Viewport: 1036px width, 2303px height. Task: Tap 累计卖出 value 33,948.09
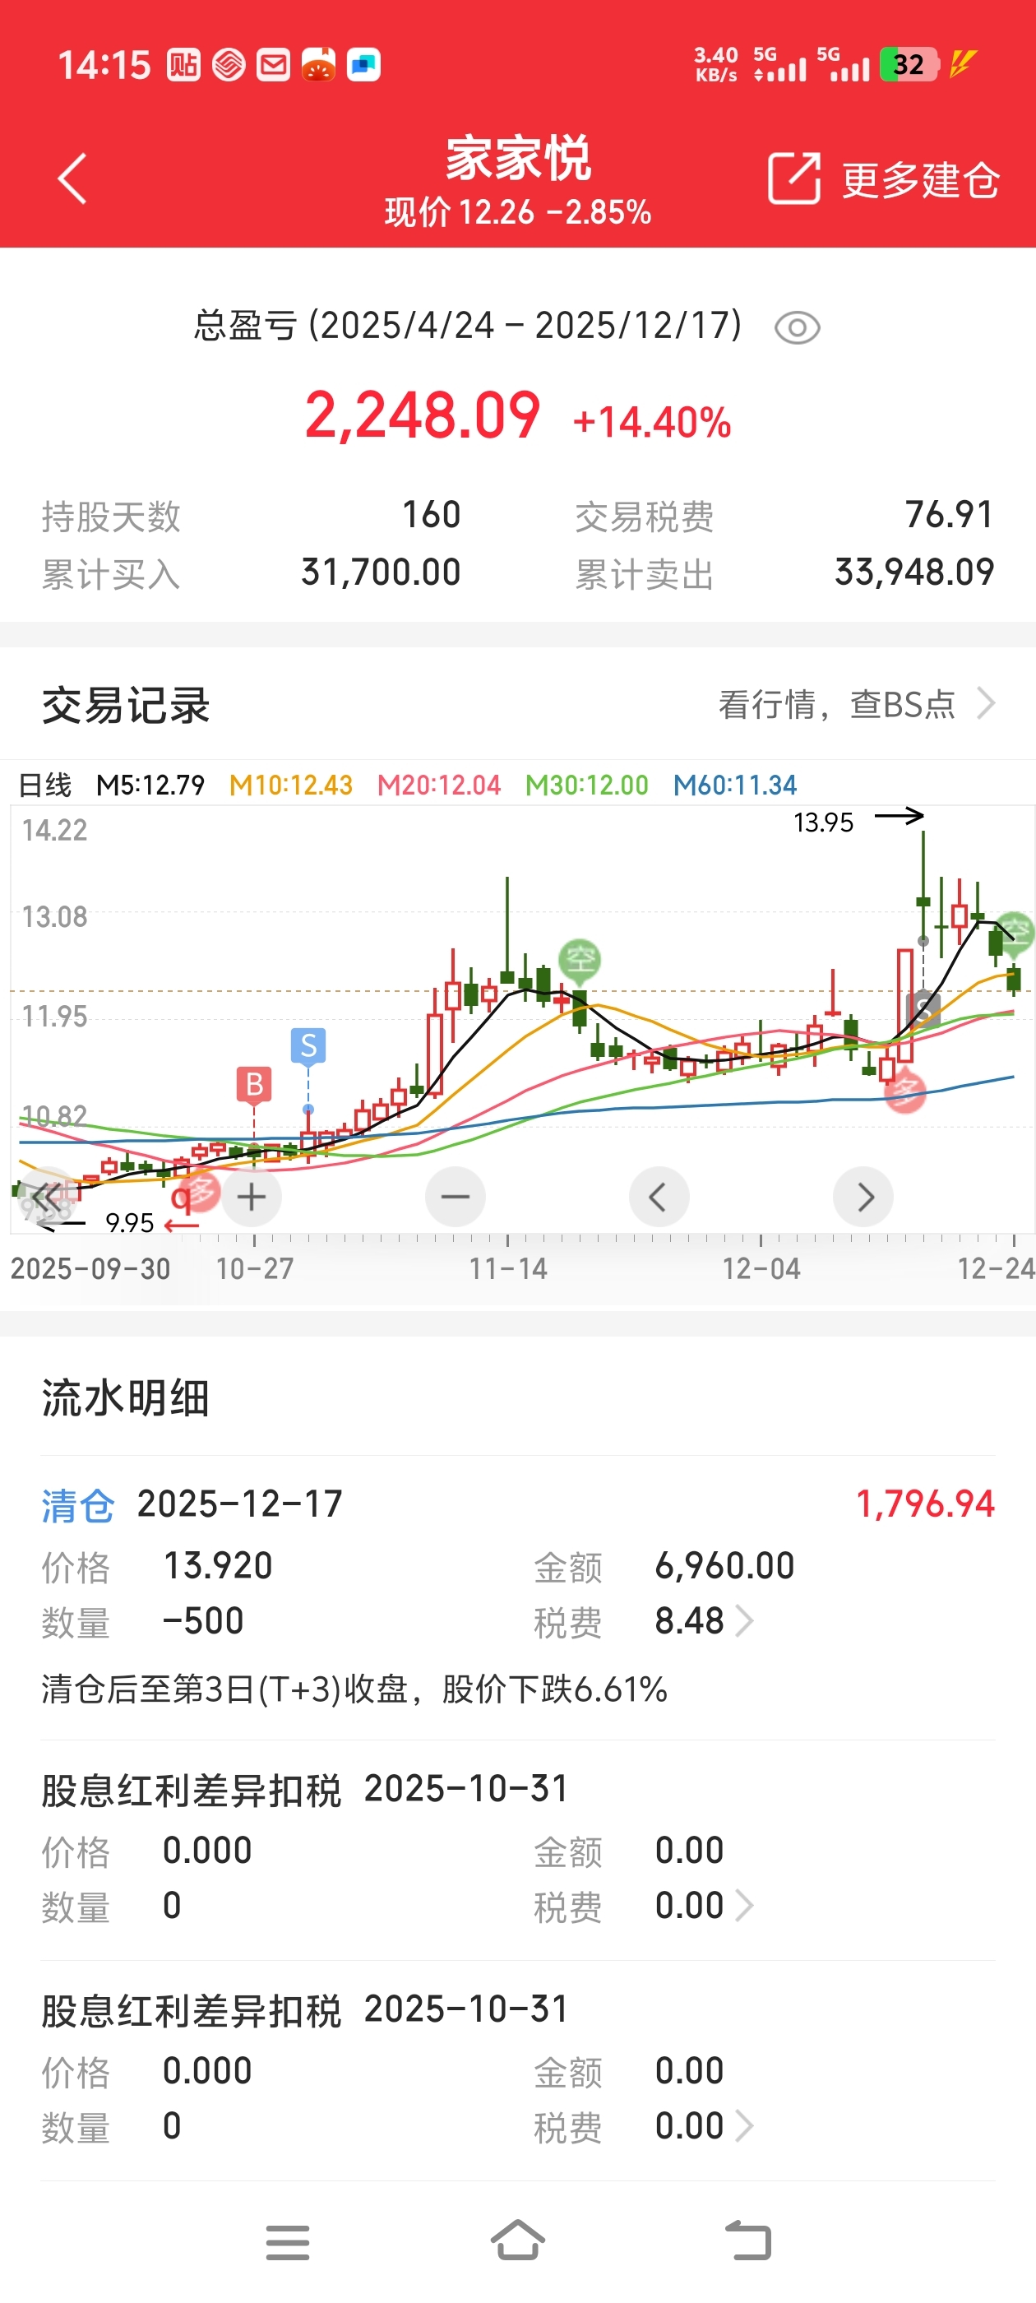[914, 572]
